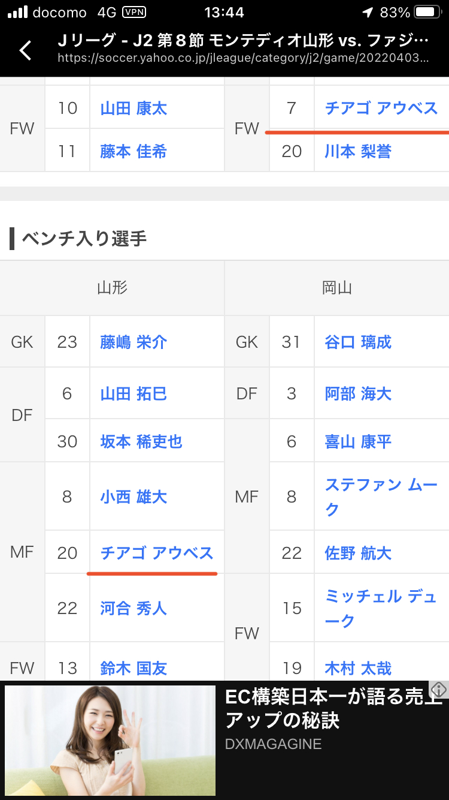View 阿部 海大 player details
This screenshot has width=449, height=800.
pyautogui.click(x=358, y=393)
